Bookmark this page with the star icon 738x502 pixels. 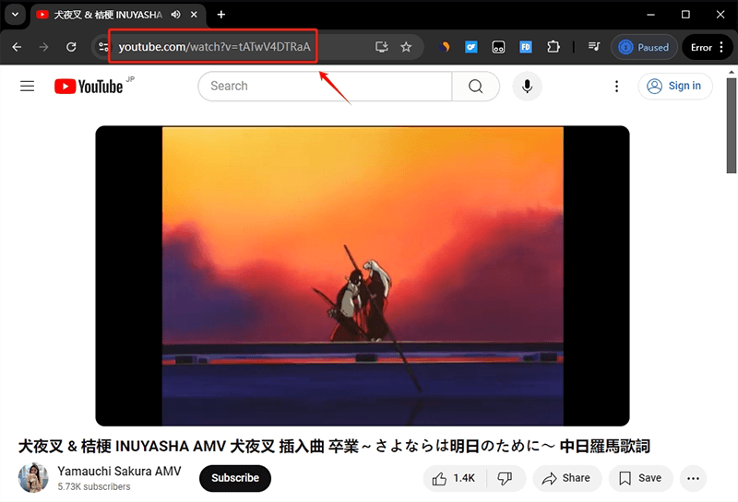click(406, 47)
